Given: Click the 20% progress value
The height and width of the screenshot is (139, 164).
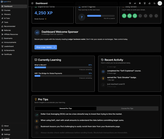Looking at the screenshot, I should [90, 65].
